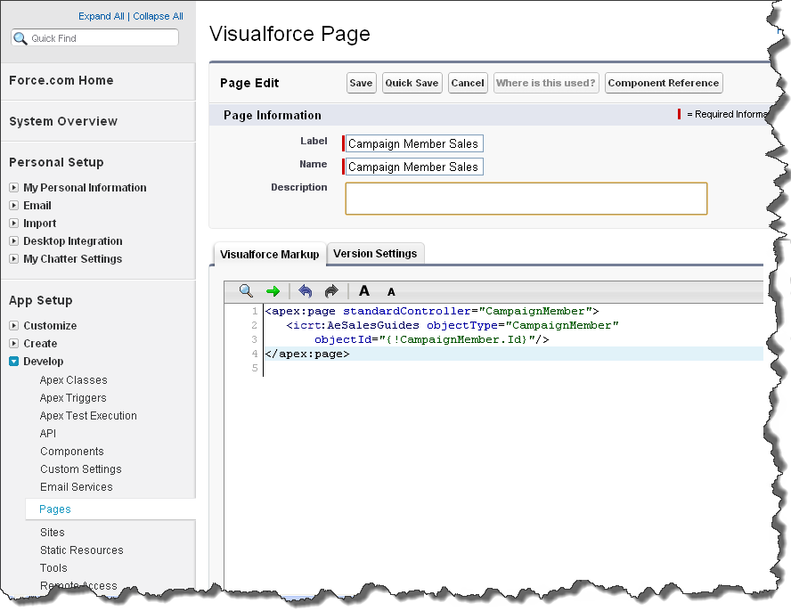
Task: Click the Description text field
Action: coord(526,199)
